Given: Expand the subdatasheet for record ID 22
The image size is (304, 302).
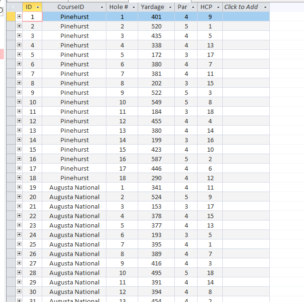Looking at the screenshot, I should tap(19, 216).
